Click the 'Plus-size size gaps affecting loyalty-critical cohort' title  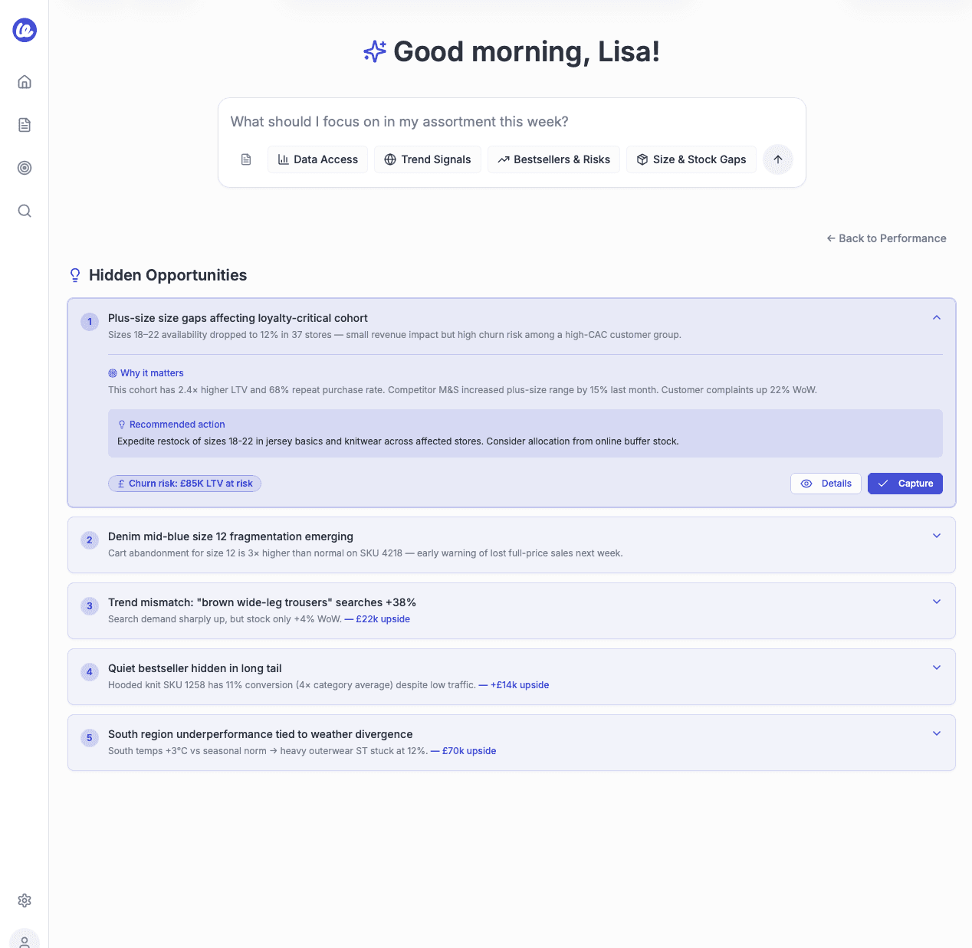[238, 318]
